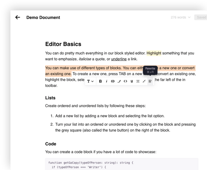The image size is (207, 170).
Task: Click the Saved button
Action: 202,17
